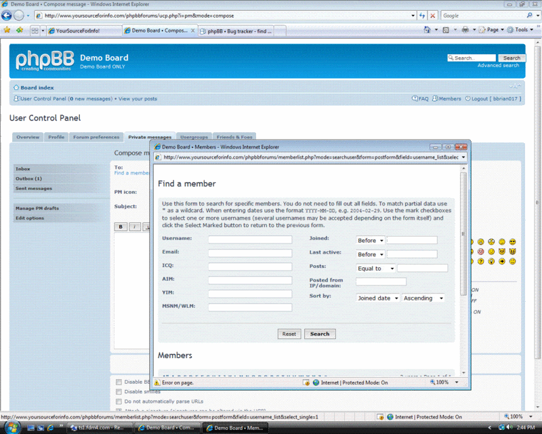Click the Home icon in IE toolbar
The image size is (542, 434).
click(x=428, y=30)
